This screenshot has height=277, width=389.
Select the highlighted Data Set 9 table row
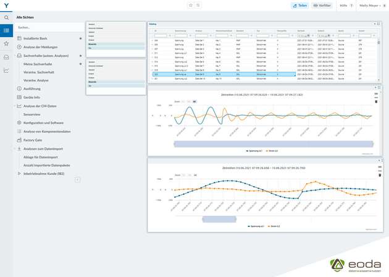pos(224,74)
